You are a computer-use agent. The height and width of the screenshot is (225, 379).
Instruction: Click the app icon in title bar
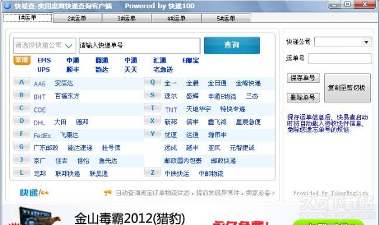click(8, 5)
